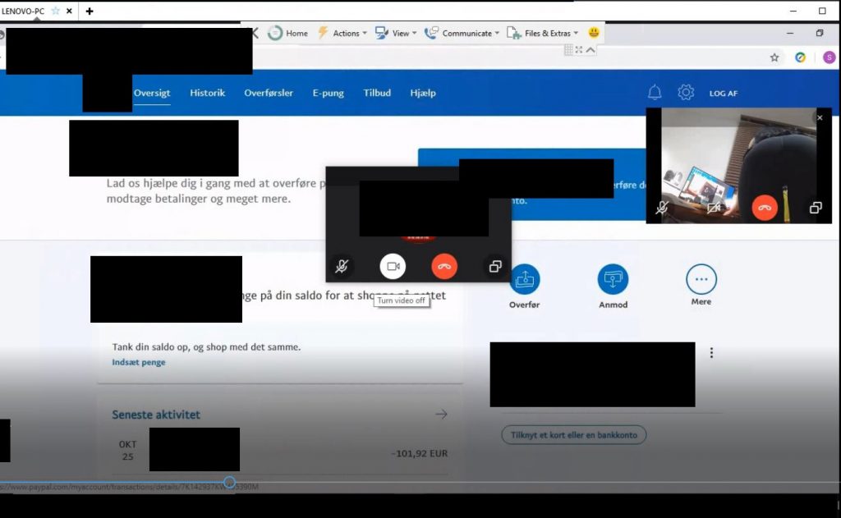The width and height of the screenshot is (841, 518).
Task: Click LOG AF to sign out
Action: coord(724,94)
